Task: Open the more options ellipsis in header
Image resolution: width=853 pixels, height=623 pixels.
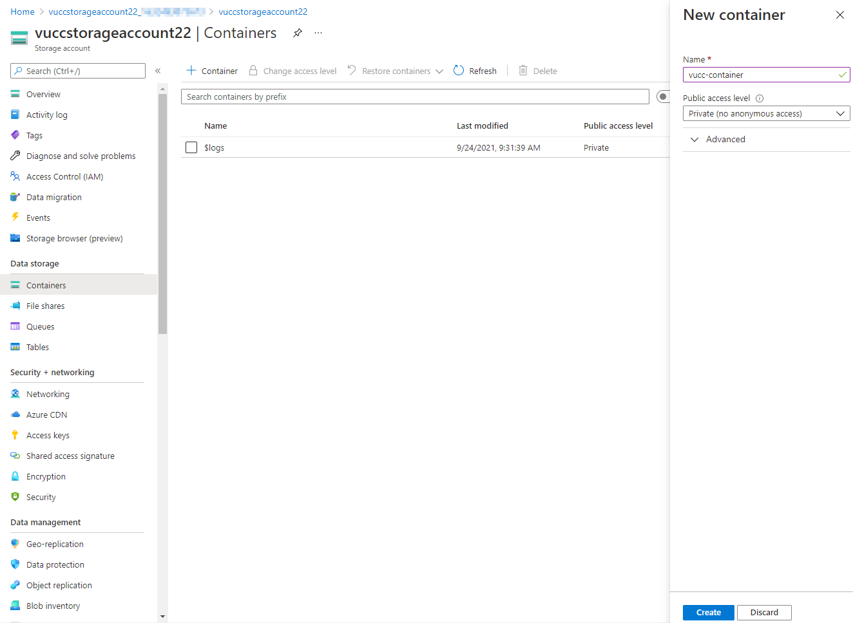Action: click(x=318, y=33)
